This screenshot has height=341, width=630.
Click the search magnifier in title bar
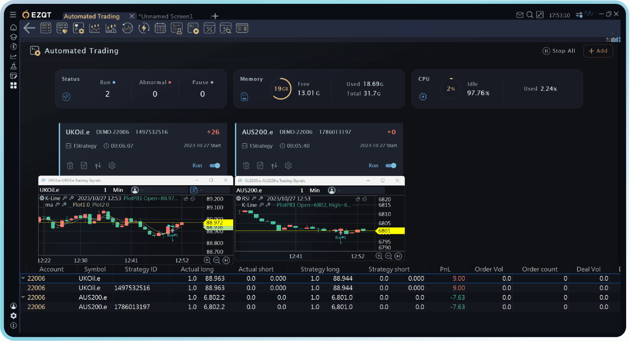pos(530,15)
